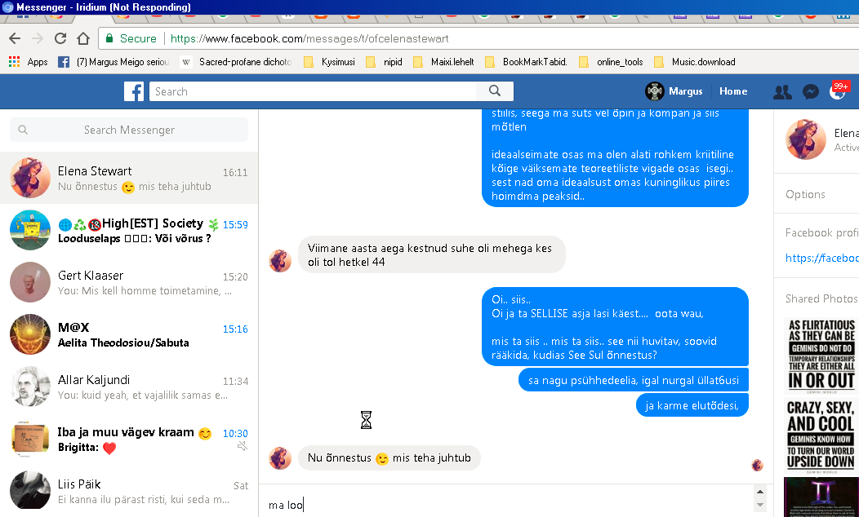This screenshot has width=859, height=517.
Task: Open the Music.download bookmarks folder
Action: [695, 62]
